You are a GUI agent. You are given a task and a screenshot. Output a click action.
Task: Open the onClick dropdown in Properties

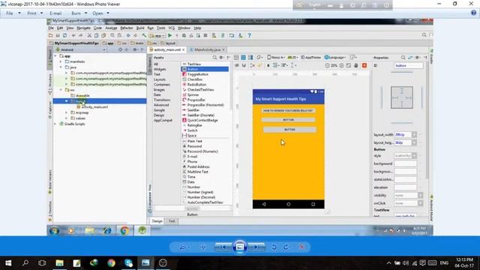[420, 203]
